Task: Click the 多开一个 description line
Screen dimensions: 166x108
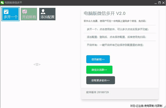Action: tap(118, 29)
